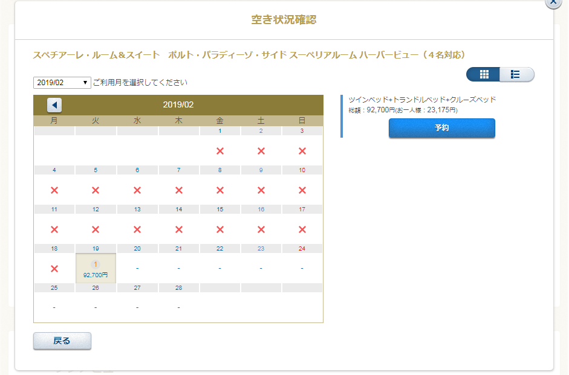The image size is (569, 375).
Task: Click the 木 Thursday column header
Action: pos(178,121)
